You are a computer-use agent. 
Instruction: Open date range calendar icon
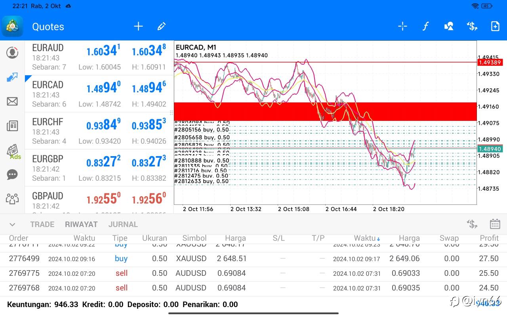(495, 224)
